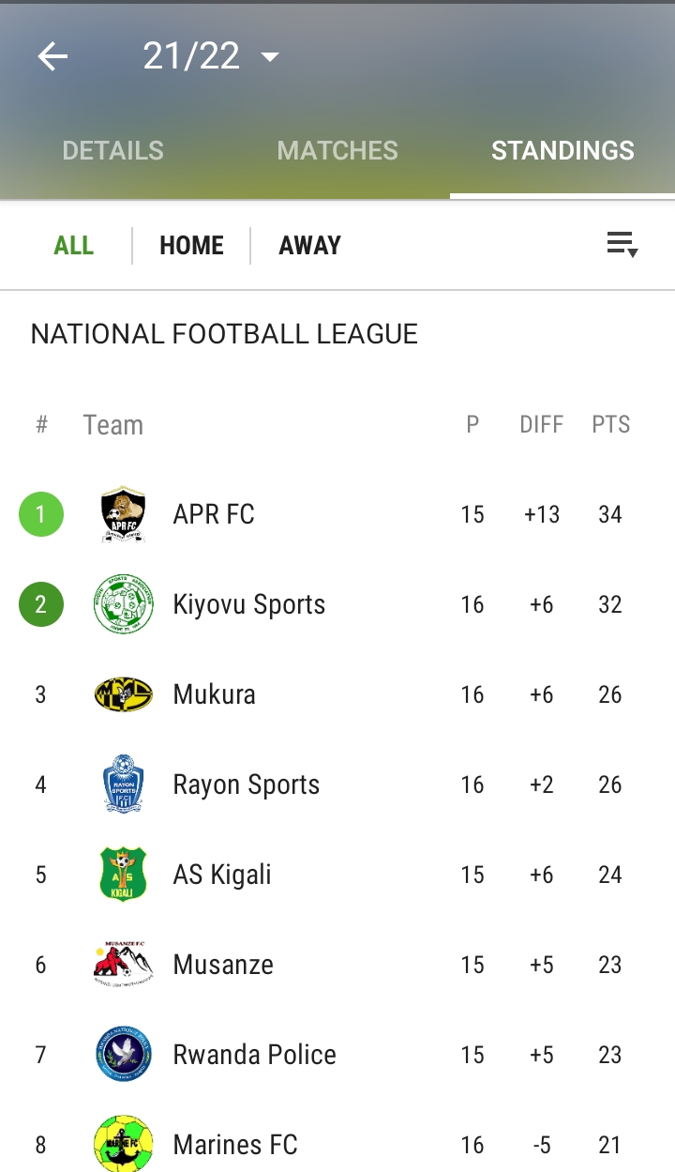Tap the Marines FC anchor logo

(x=124, y=1144)
